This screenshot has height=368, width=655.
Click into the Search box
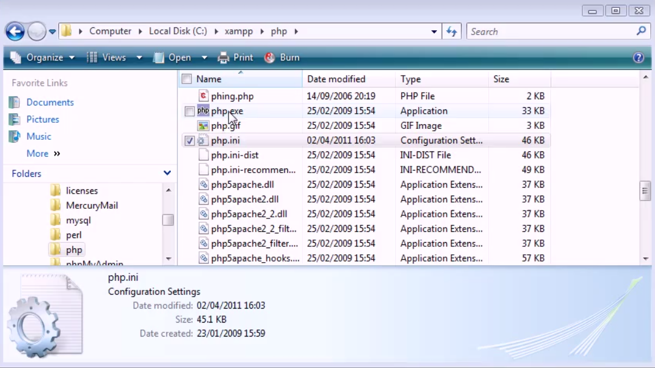pyautogui.click(x=551, y=31)
